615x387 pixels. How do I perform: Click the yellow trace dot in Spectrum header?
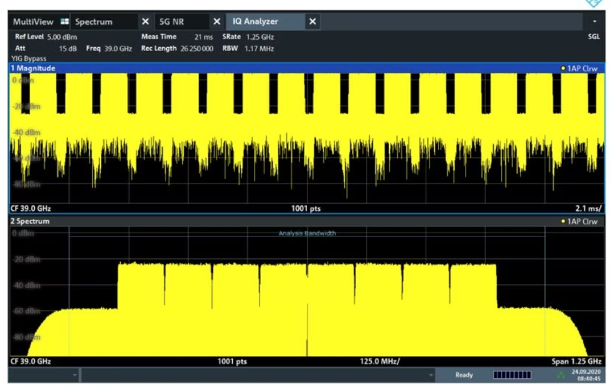pyautogui.click(x=563, y=221)
